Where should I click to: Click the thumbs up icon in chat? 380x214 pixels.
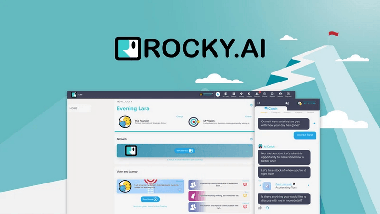coord(260,208)
